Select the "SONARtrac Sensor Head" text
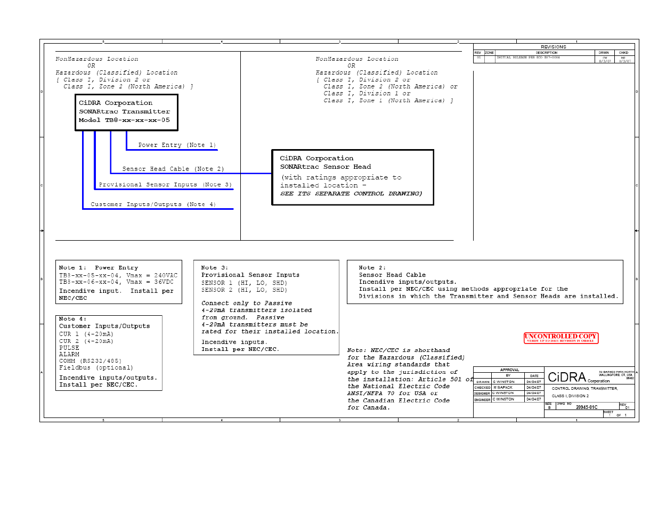This screenshot has height=508, width=658. pyautogui.click(x=326, y=167)
